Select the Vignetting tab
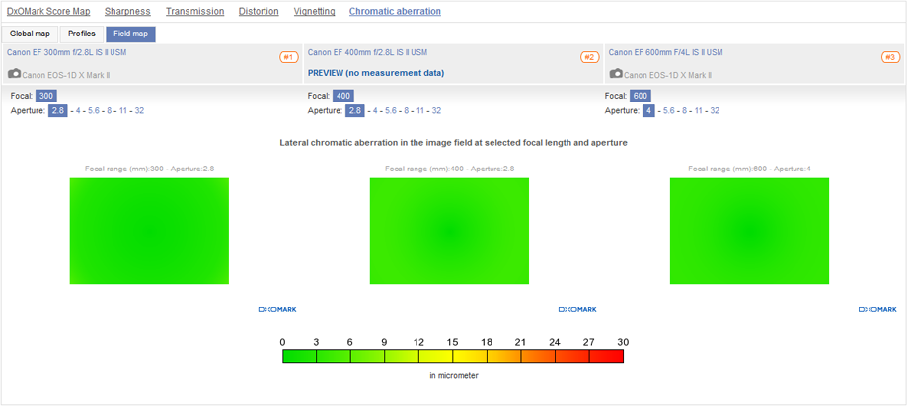The image size is (908, 406). (x=314, y=11)
